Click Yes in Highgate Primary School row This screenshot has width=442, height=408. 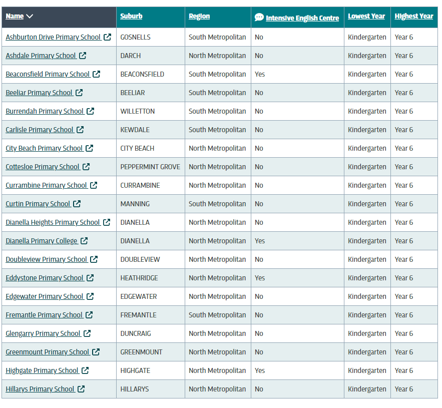coord(260,370)
